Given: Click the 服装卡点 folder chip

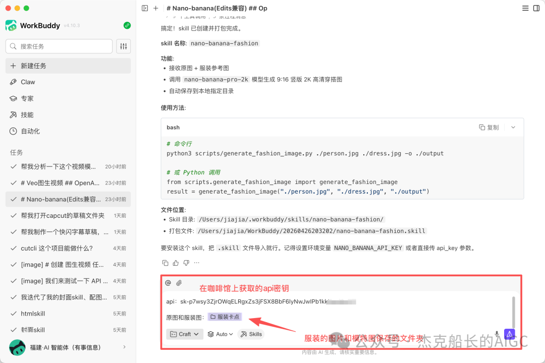Looking at the screenshot, I should [225, 317].
